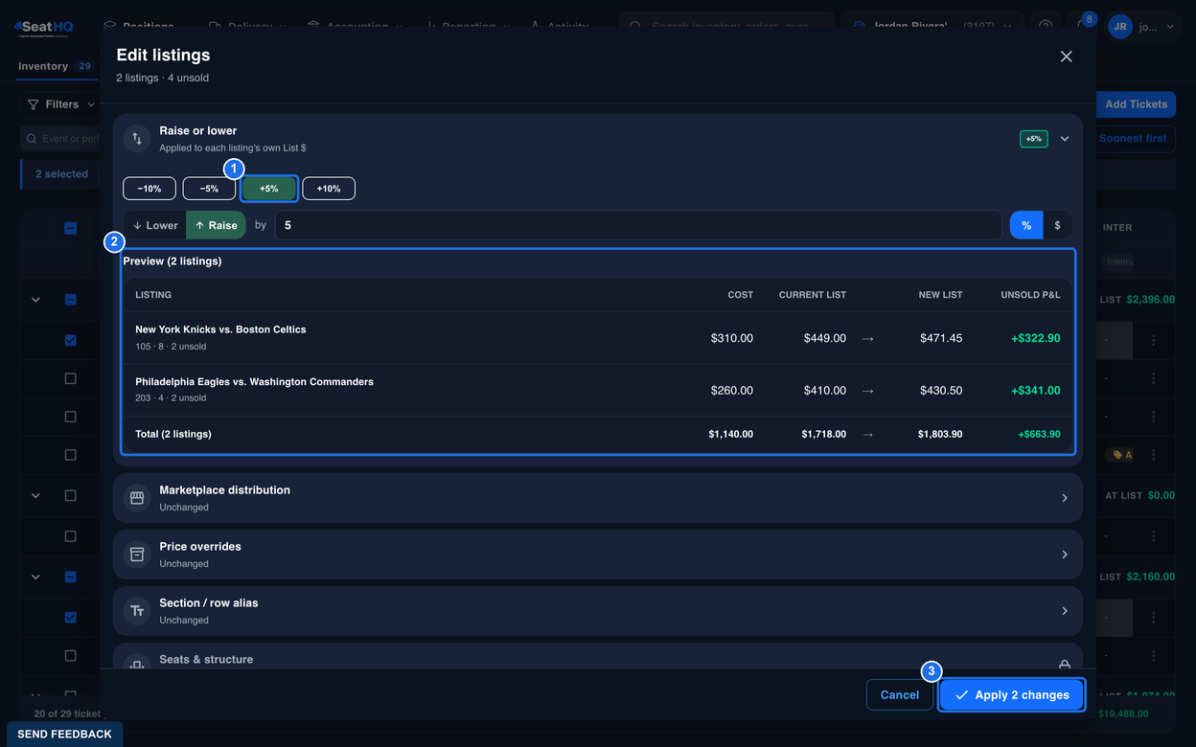Image resolution: width=1196 pixels, height=747 pixels.
Task: Click the UNSOLD P&L column header
Action: coord(1030,295)
